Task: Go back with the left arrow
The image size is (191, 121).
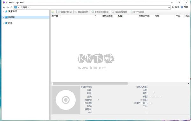Action: pos(4,7)
